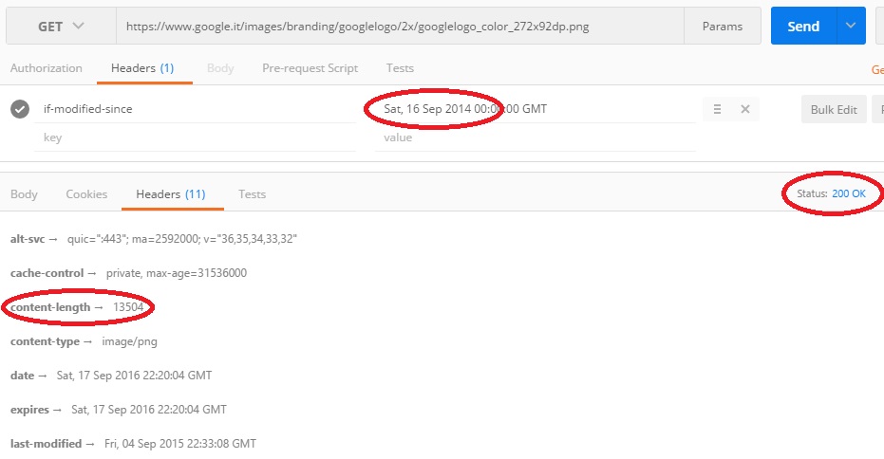
Task: Click the header value with the date
Action: (465, 109)
